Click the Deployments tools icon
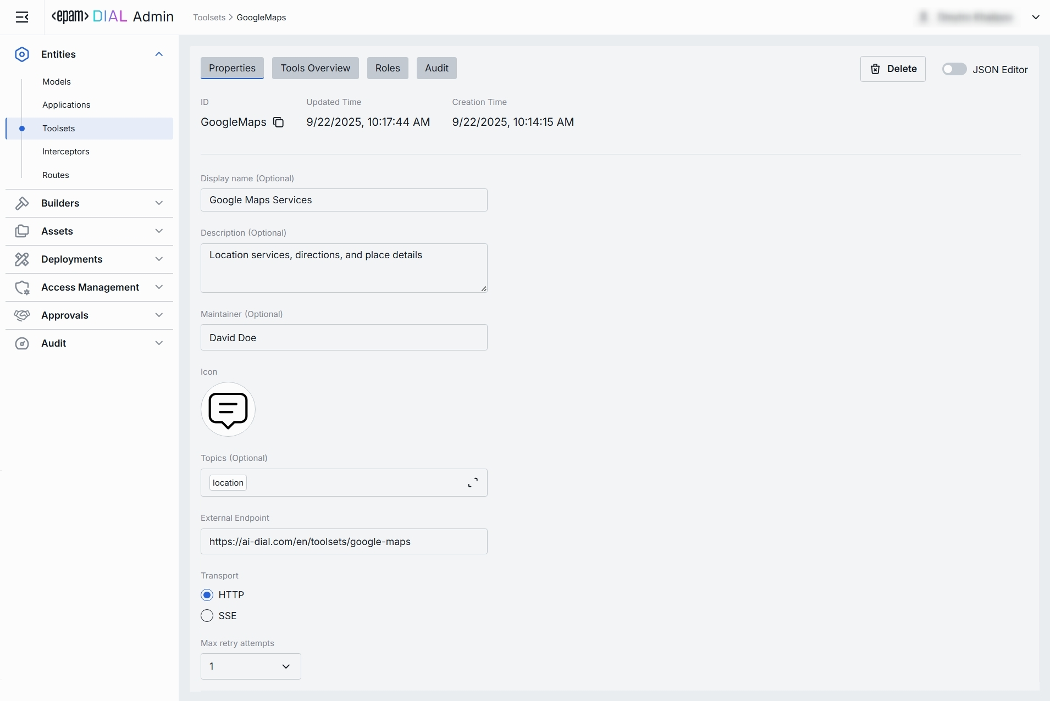 click(22, 259)
